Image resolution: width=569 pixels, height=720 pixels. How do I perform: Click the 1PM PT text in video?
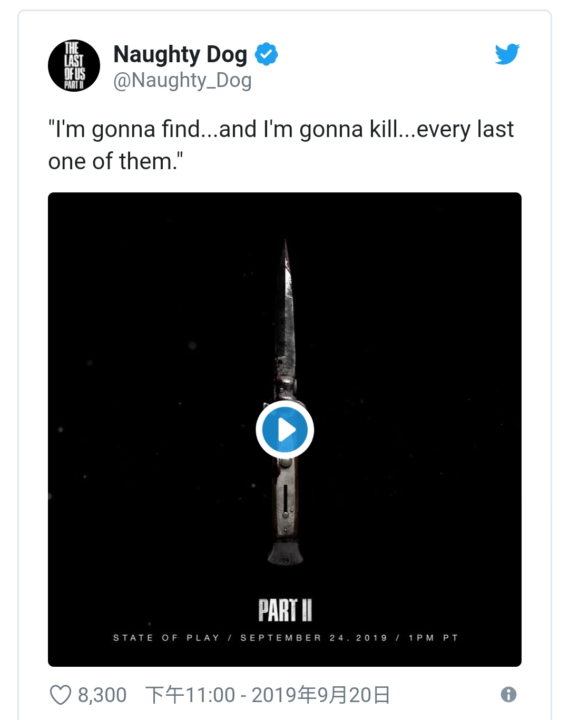433,638
